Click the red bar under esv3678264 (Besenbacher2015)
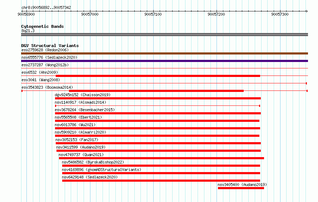Screen dimensions: 318x202 click(x=158, y=113)
